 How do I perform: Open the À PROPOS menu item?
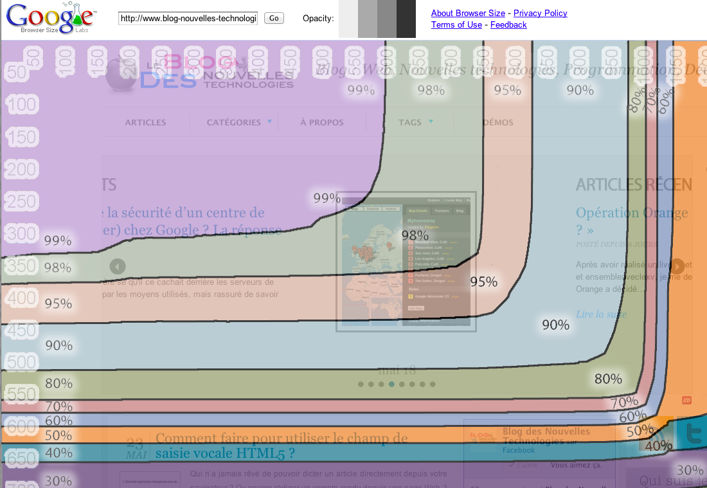tap(322, 122)
